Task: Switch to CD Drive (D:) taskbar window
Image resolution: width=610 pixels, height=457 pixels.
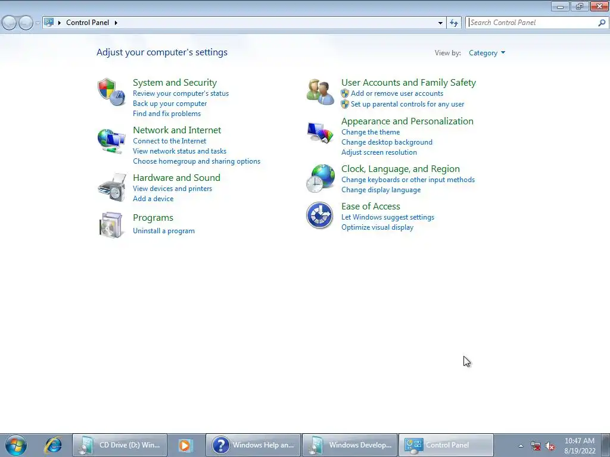Action: (x=120, y=445)
